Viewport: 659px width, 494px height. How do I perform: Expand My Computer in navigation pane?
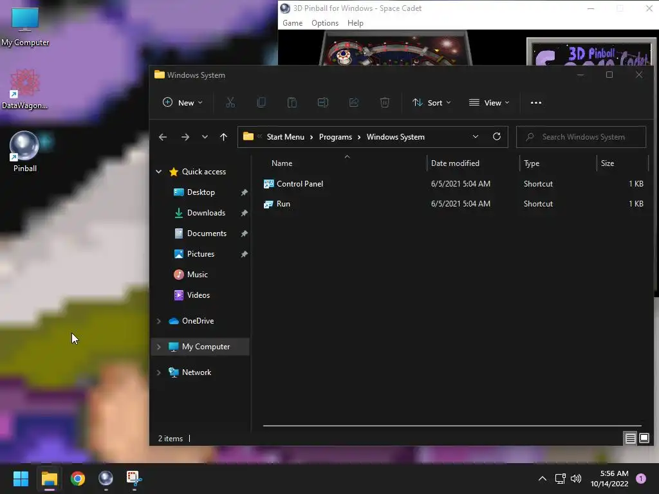pyautogui.click(x=159, y=347)
